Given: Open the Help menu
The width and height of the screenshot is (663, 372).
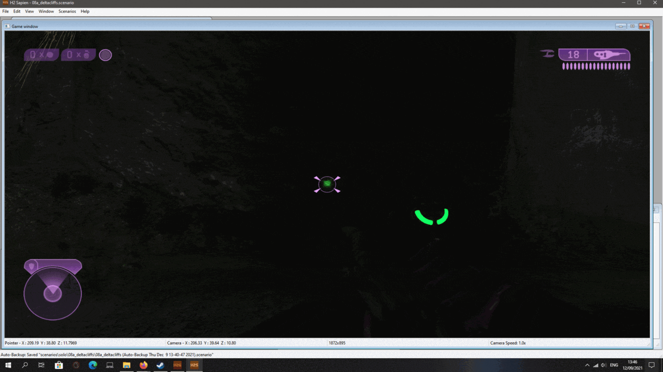Looking at the screenshot, I should (x=85, y=11).
